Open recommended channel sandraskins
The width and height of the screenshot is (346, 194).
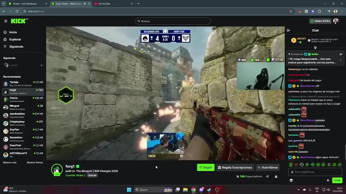tap(23, 115)
